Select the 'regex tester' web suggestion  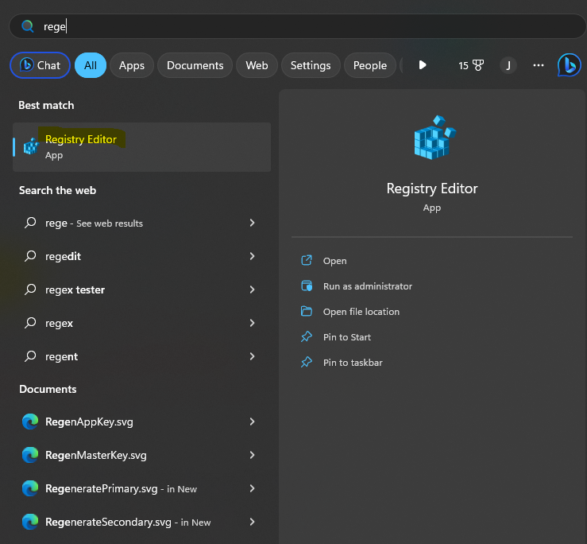point(142,289)
